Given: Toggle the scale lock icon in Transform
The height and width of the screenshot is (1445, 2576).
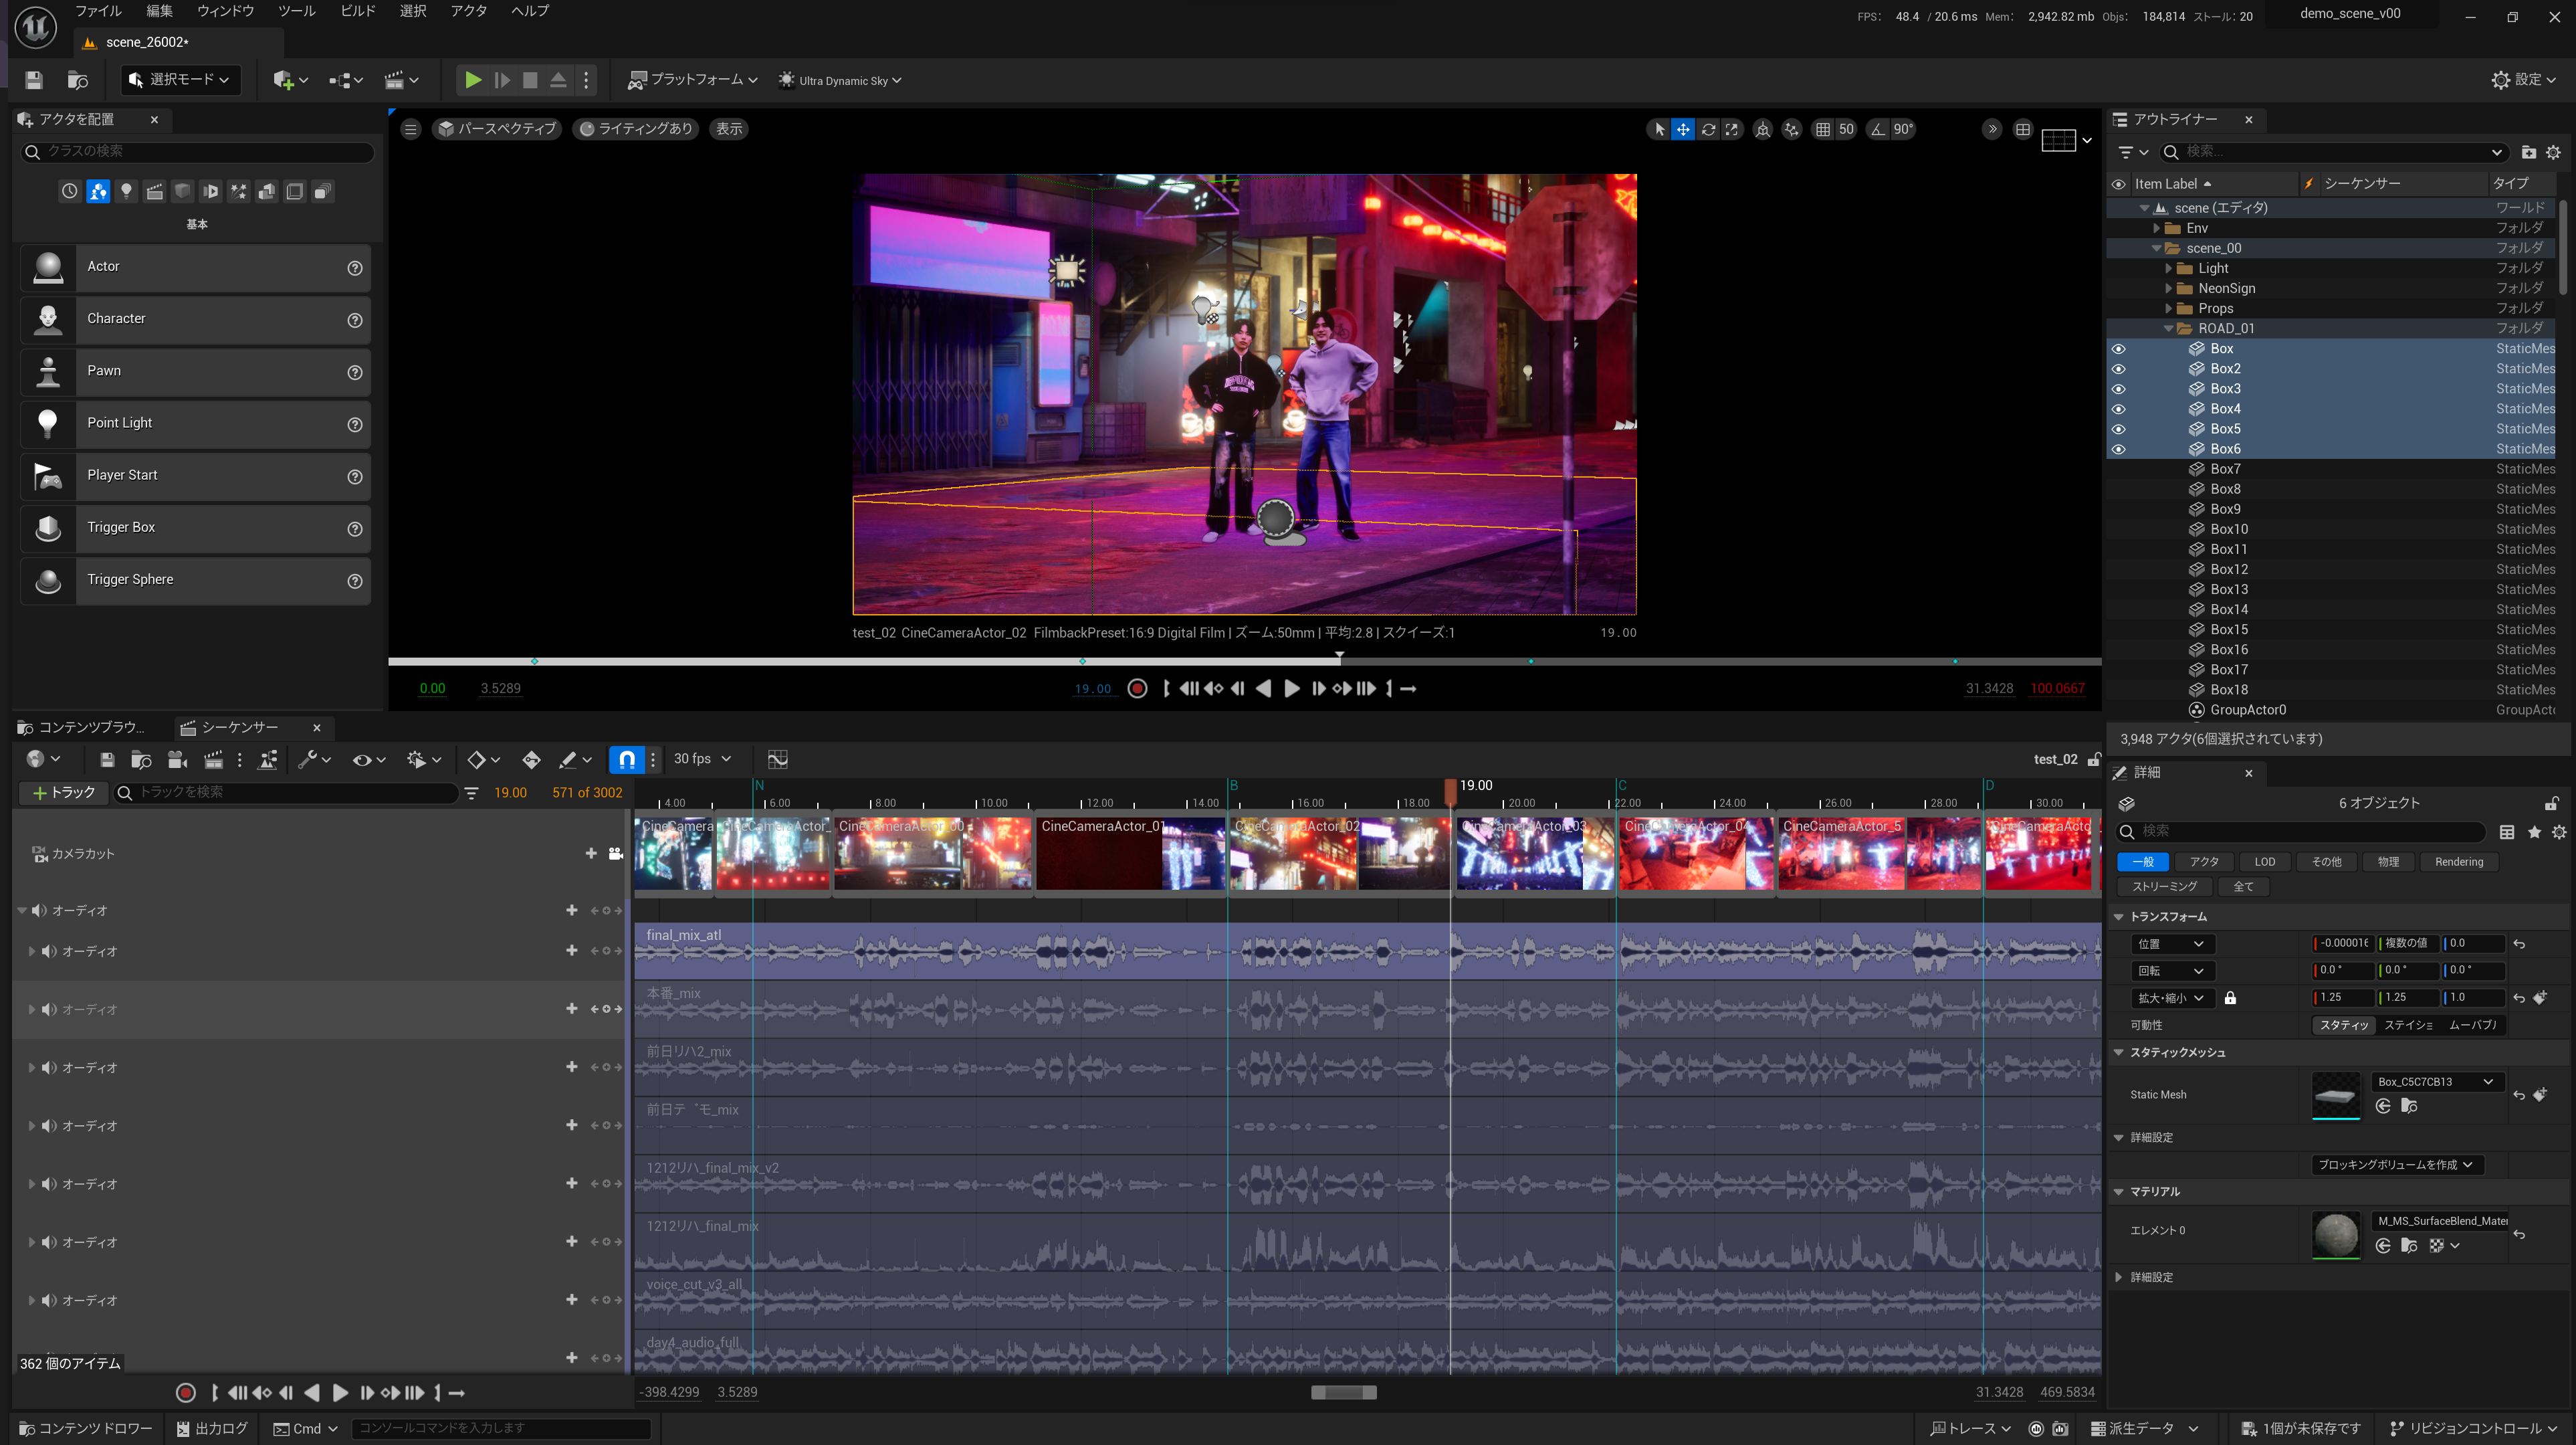Looking at the screenshot, I should pyautogui.click(x=2230, y=997).
